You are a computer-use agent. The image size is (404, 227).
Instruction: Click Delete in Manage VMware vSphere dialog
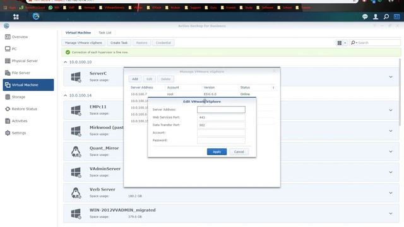(x=165, y=79)
